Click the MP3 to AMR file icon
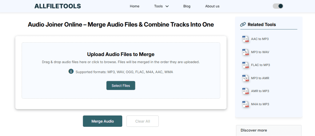 [x=245, y=78]
